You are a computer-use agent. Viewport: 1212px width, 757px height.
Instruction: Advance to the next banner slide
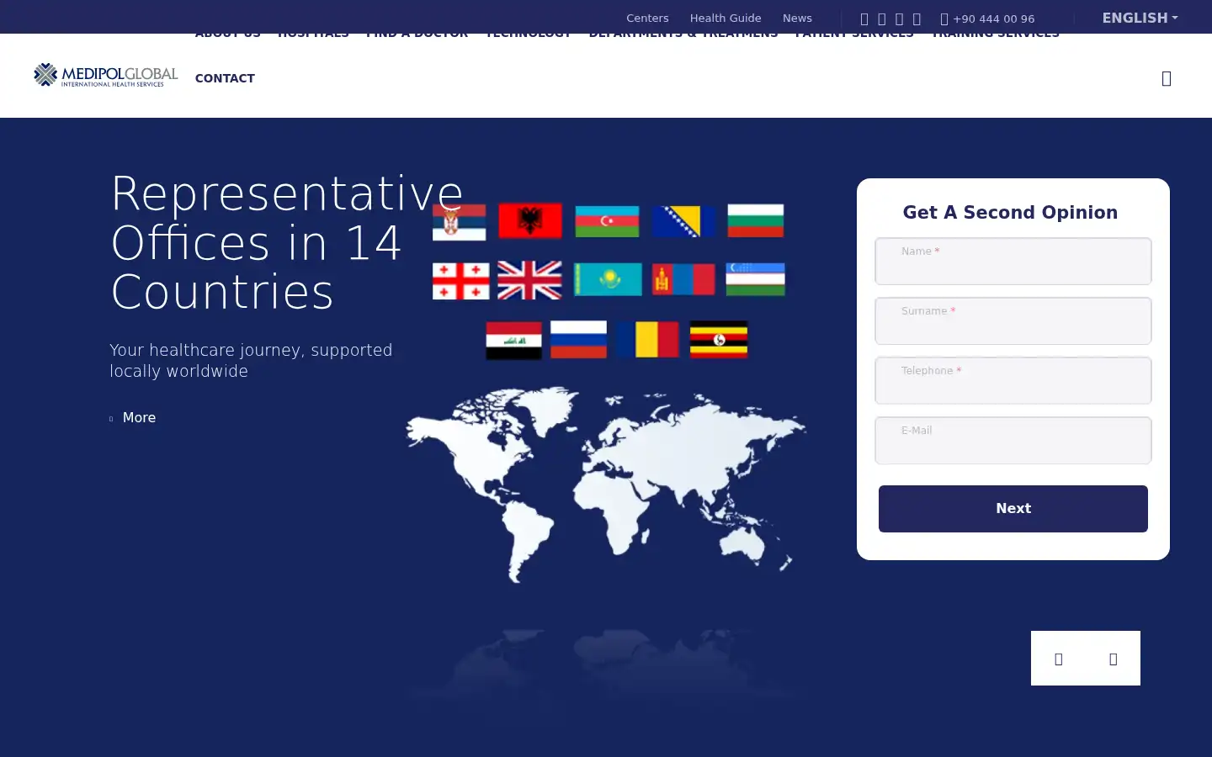tap(1113, 659)
